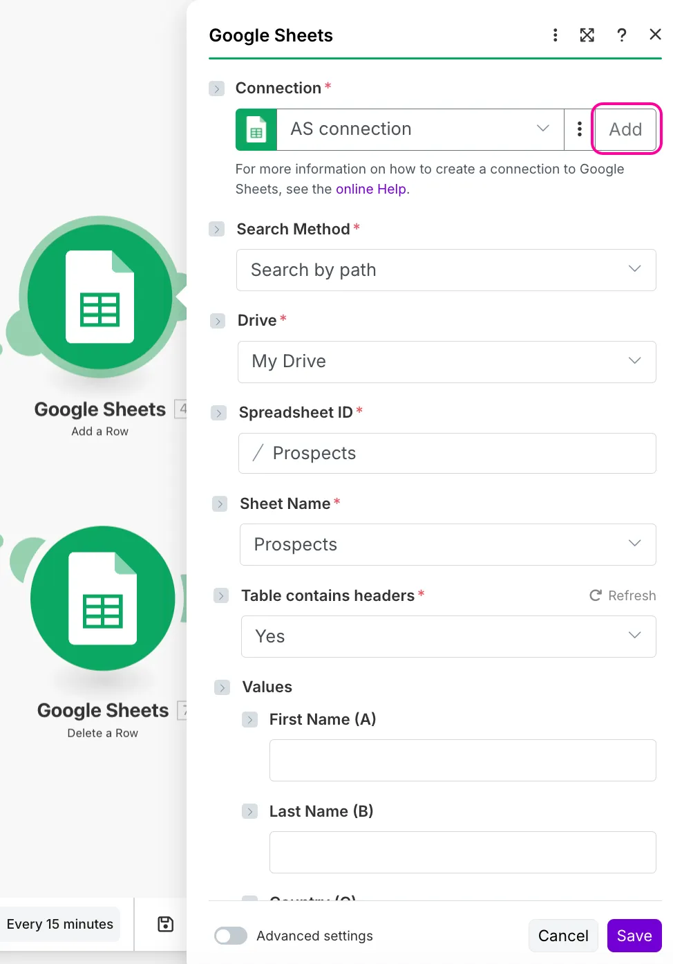Open the Table contains headers dropdown

click(448, 636)
